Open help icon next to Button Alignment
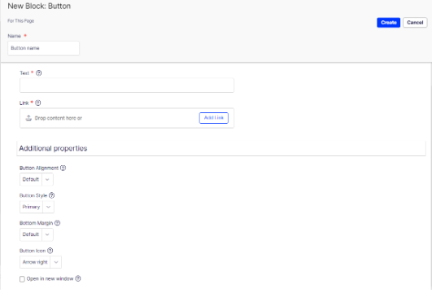This screenshot has height=293, width=432. pos(63,168)
